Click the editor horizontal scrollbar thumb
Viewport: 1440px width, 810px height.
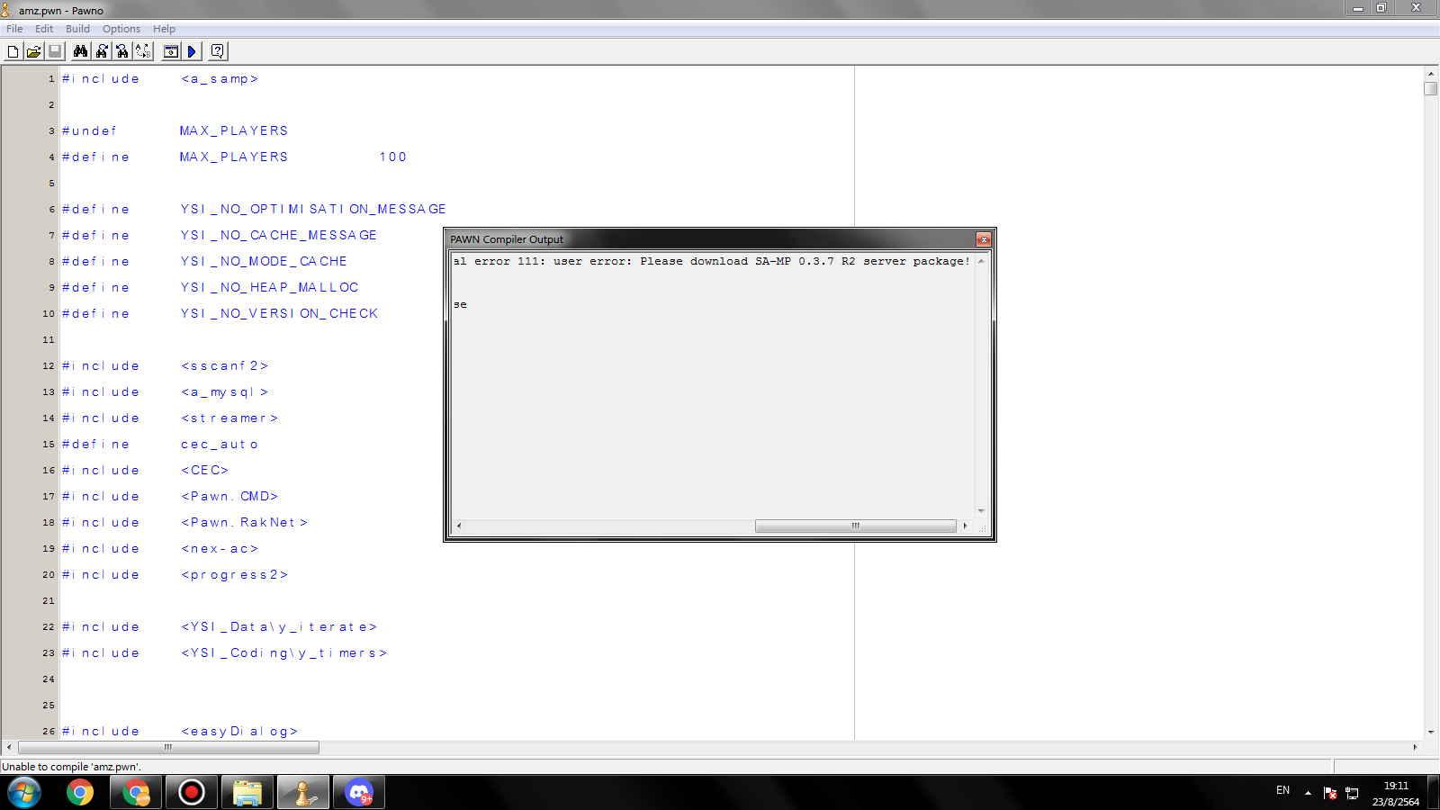point(168,747)
